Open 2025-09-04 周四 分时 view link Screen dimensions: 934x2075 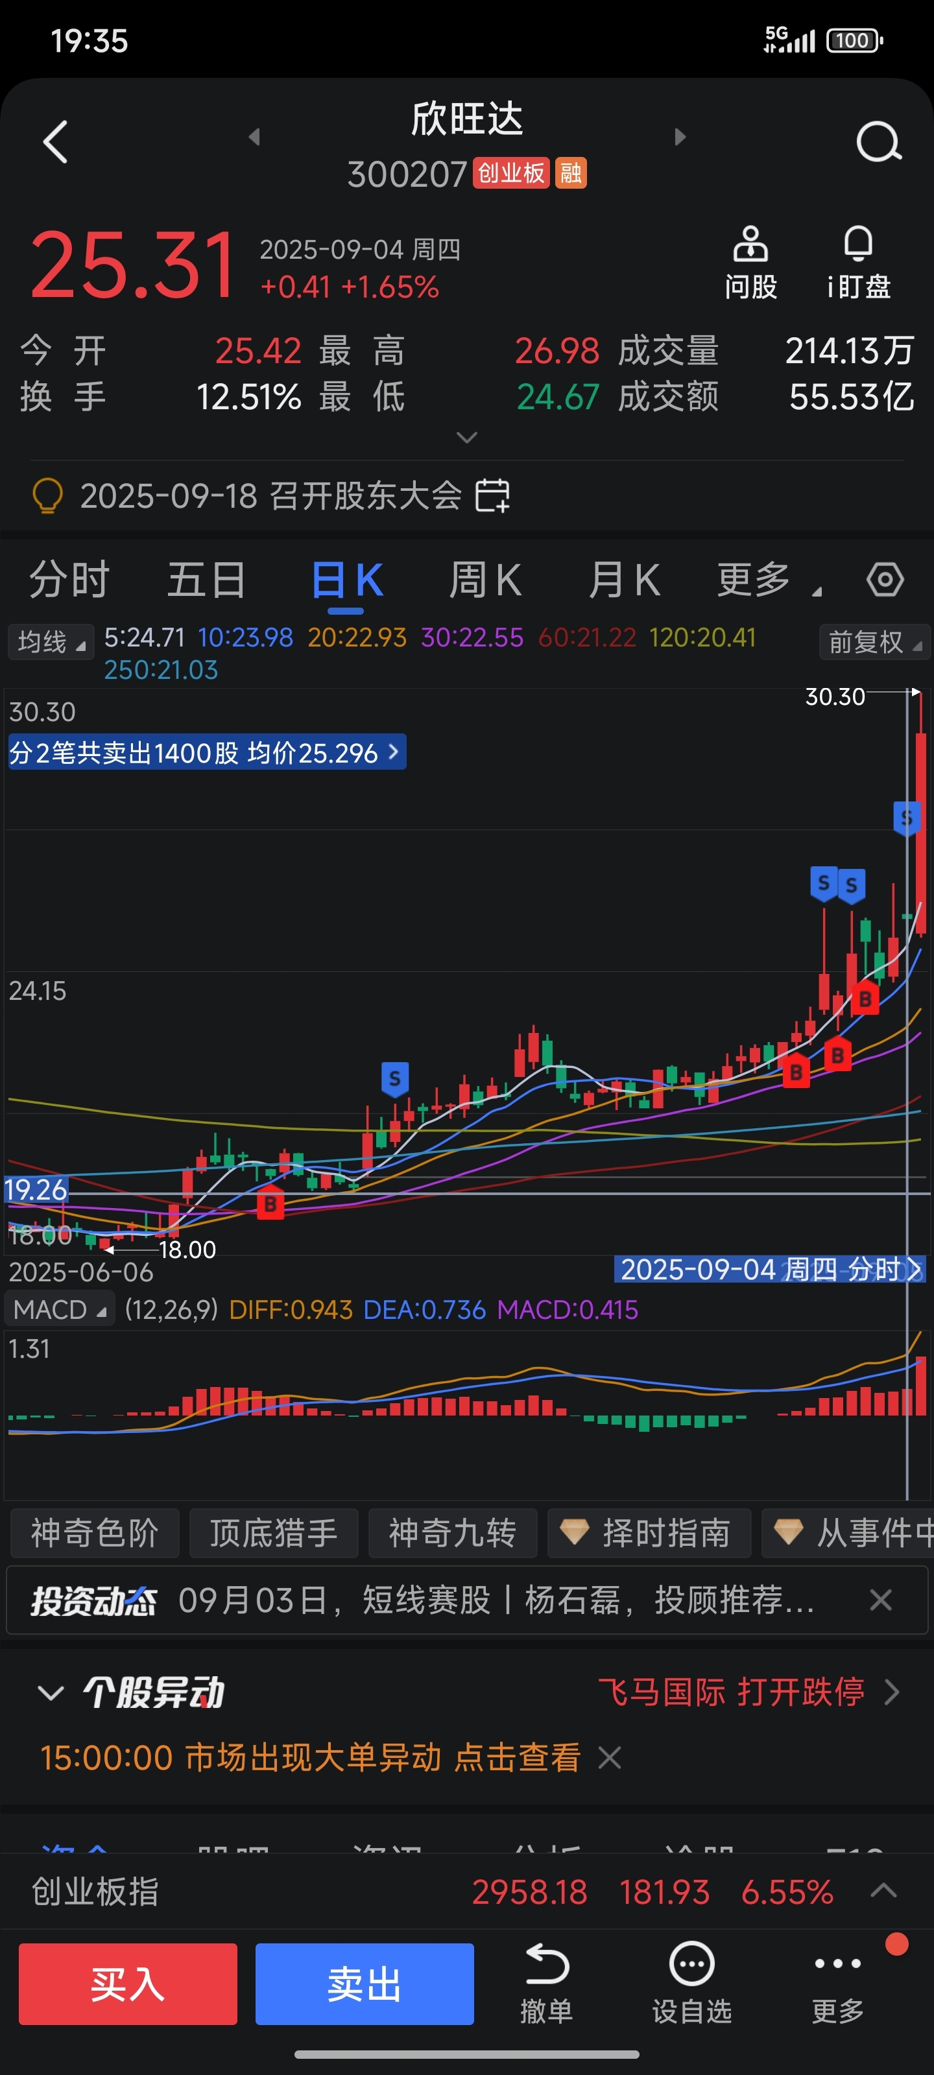point(771,1269)
